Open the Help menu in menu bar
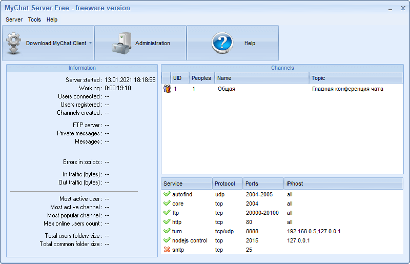 [x=52, y=19]
